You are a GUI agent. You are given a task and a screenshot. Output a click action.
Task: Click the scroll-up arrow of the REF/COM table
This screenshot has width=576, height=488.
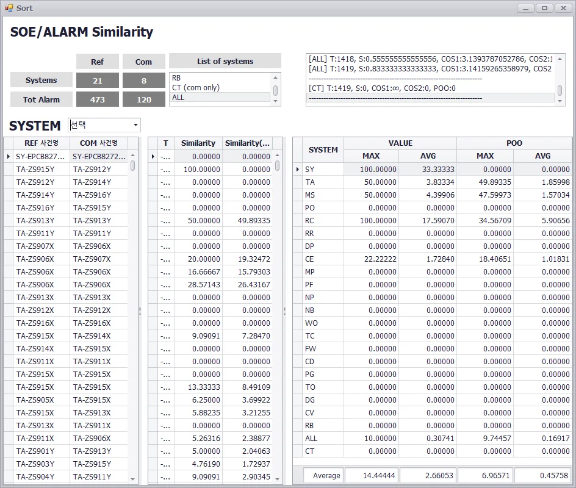132,156
